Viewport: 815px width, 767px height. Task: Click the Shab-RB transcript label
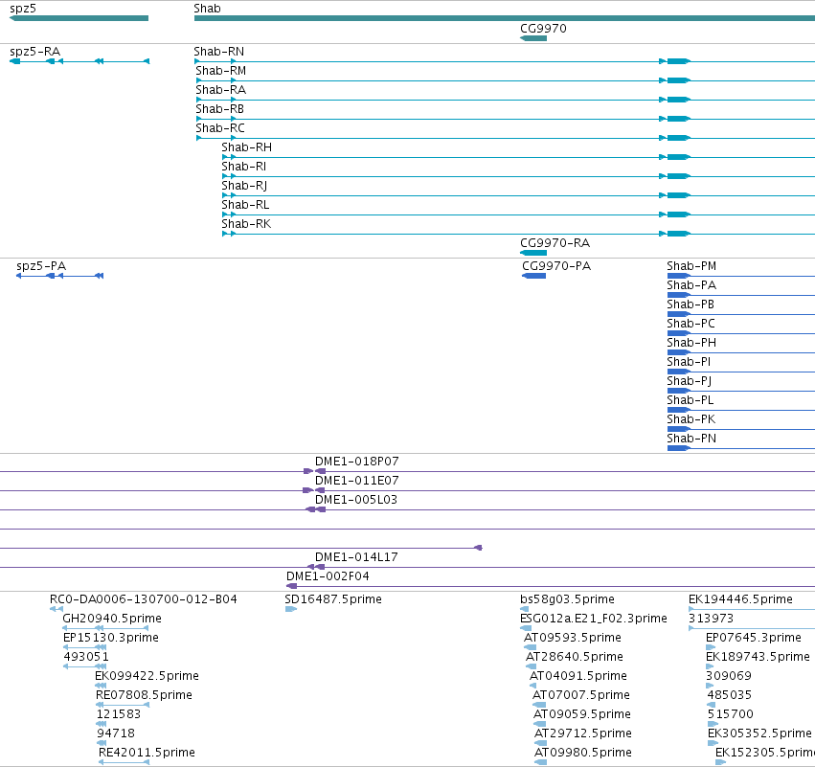[220, 109]
